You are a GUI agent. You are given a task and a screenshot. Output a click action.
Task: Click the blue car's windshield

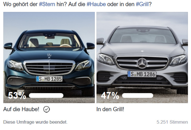(49, 41)
